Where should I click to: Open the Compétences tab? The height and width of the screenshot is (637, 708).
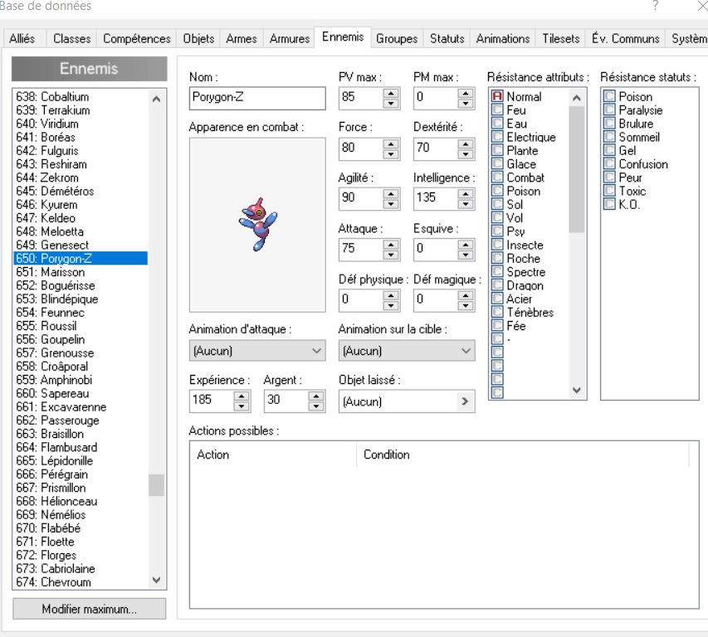[137, 38]
